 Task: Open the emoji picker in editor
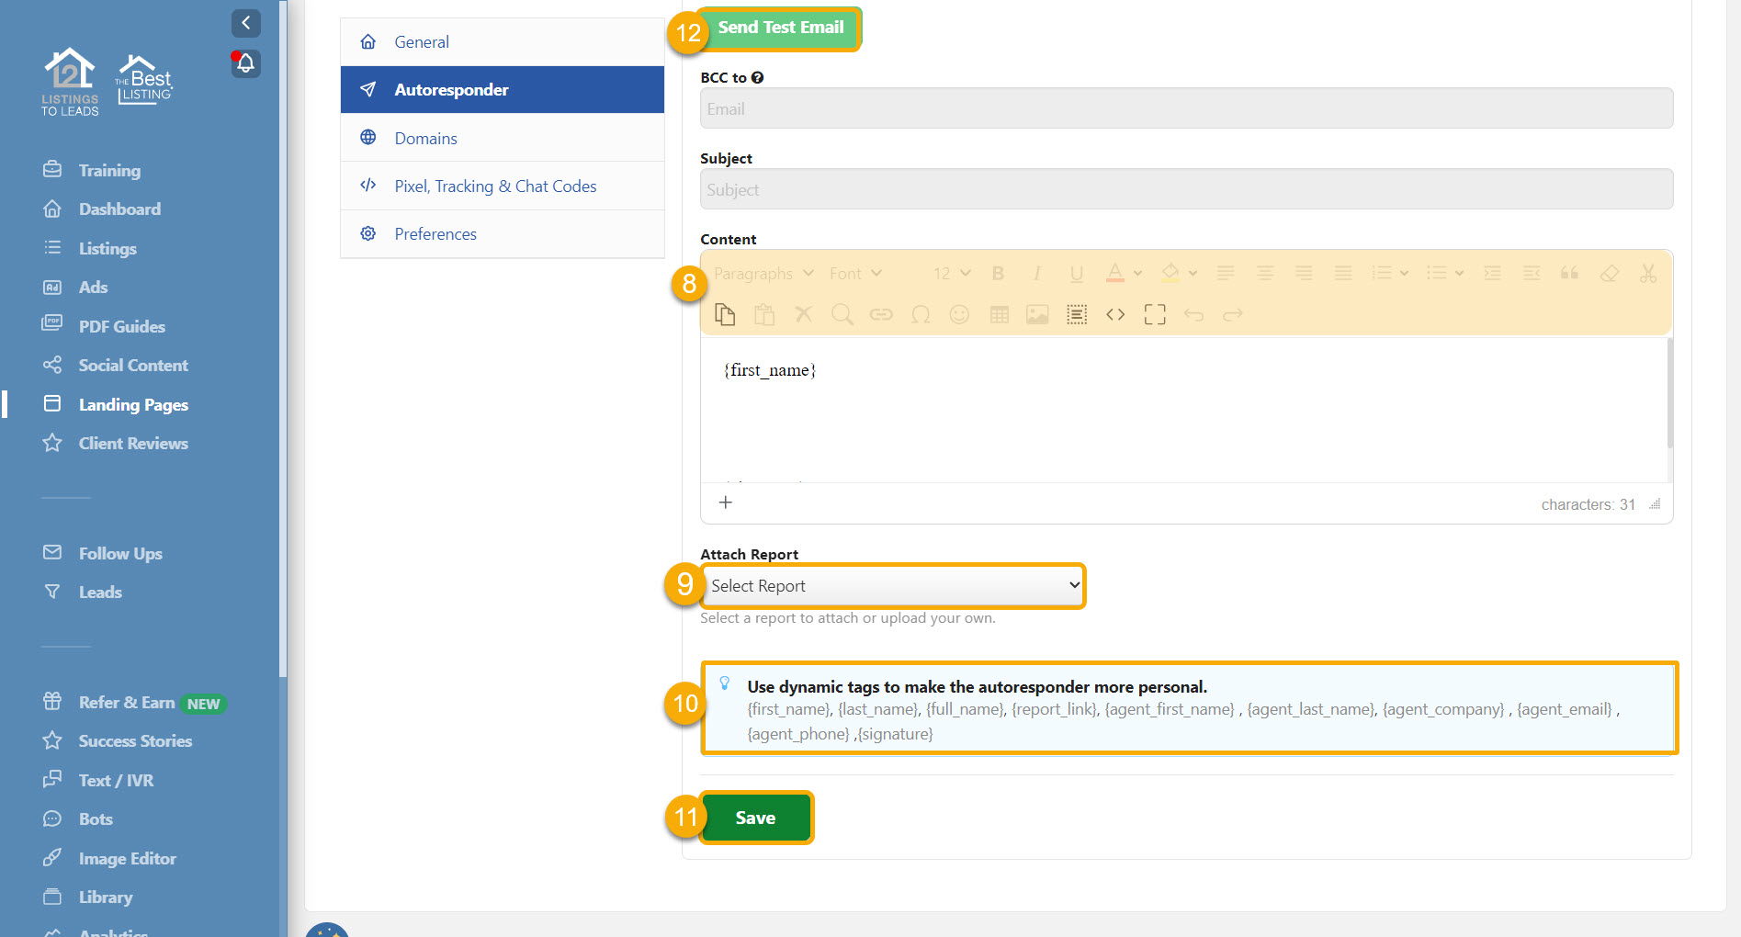coord(959,315)
